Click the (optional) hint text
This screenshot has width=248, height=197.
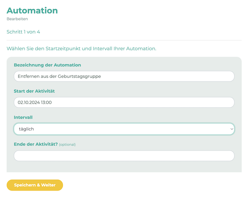pos(67,144)
